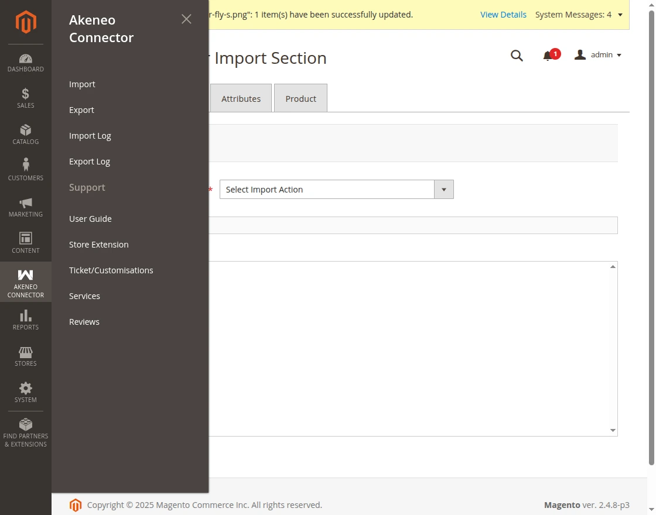Screen dimensions: 656x515
Task: Select Import Log in the menu
Action: pos(90,136)
